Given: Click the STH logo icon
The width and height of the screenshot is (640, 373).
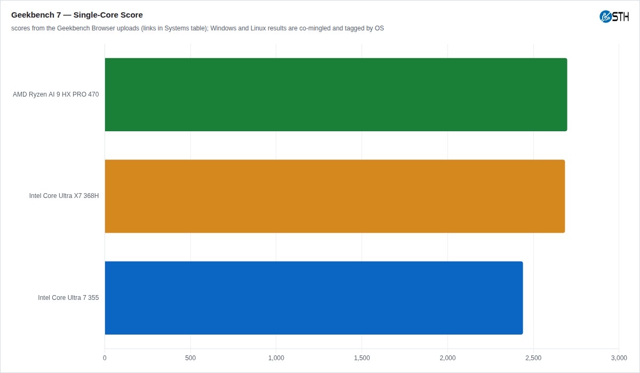Looking at the screenshot, I should [x=605, y=17].
